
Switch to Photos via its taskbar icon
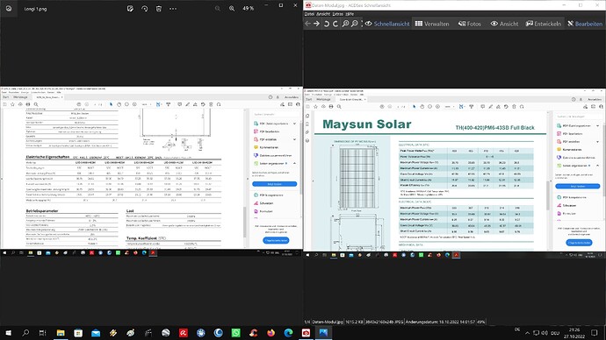tap(323, 332)
